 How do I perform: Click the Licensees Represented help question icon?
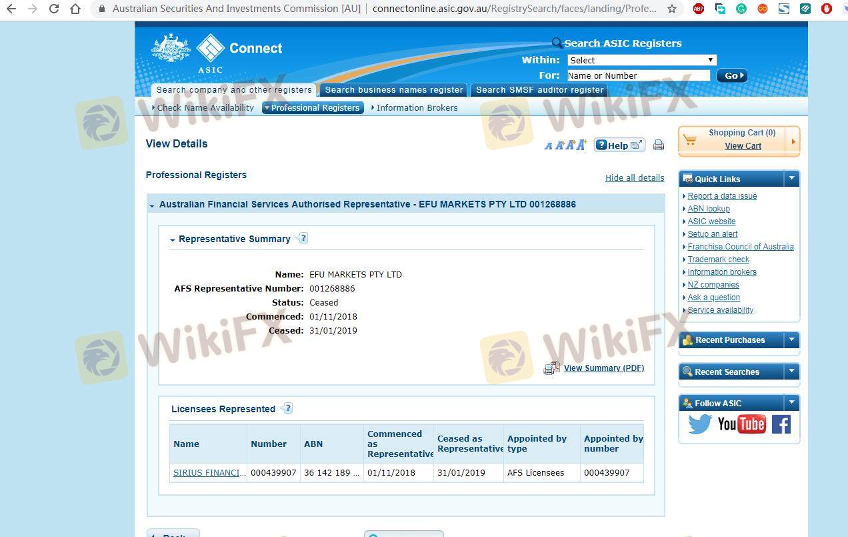(287, 408)
